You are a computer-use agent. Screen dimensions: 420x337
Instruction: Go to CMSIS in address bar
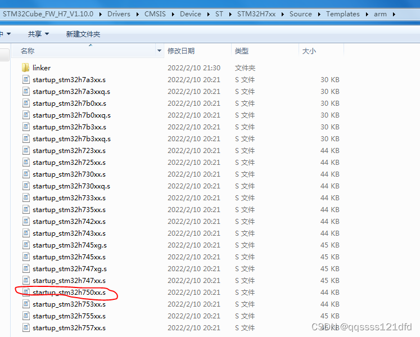(155, 14)
